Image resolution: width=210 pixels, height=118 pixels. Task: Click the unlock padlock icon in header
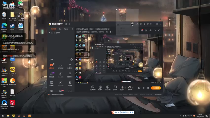(146, 30)
